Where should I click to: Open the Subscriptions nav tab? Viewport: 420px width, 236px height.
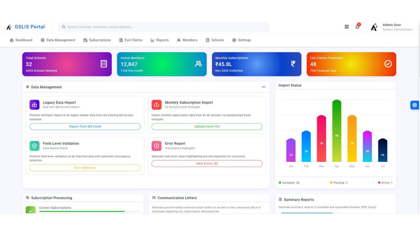pyautogui.click(x=97, y=40)
